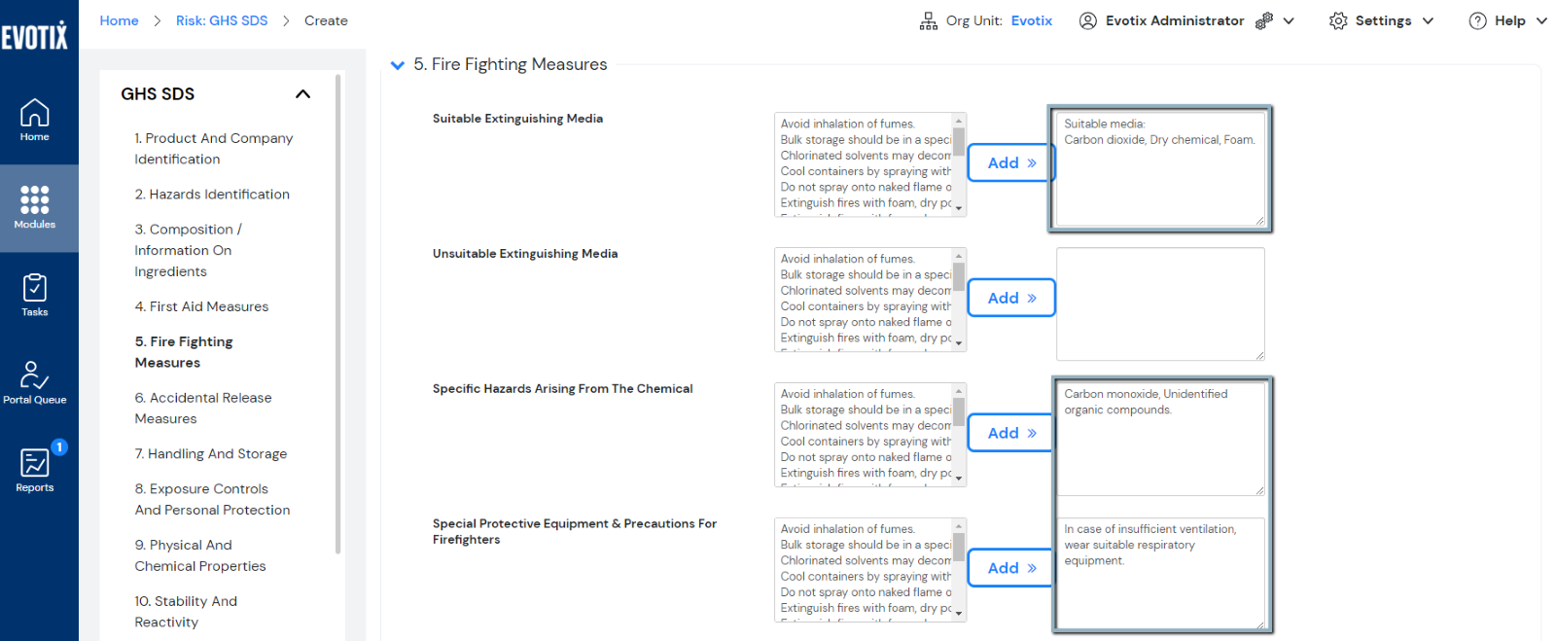Open 2. Hazards Identification section
This screenshot has width=1556, height=641.
212,195
